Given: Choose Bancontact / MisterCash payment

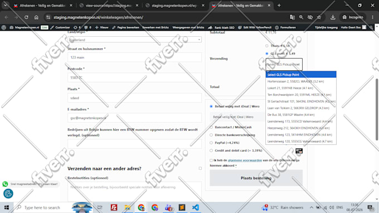Looking at the screenshot, I should (211, 127).
